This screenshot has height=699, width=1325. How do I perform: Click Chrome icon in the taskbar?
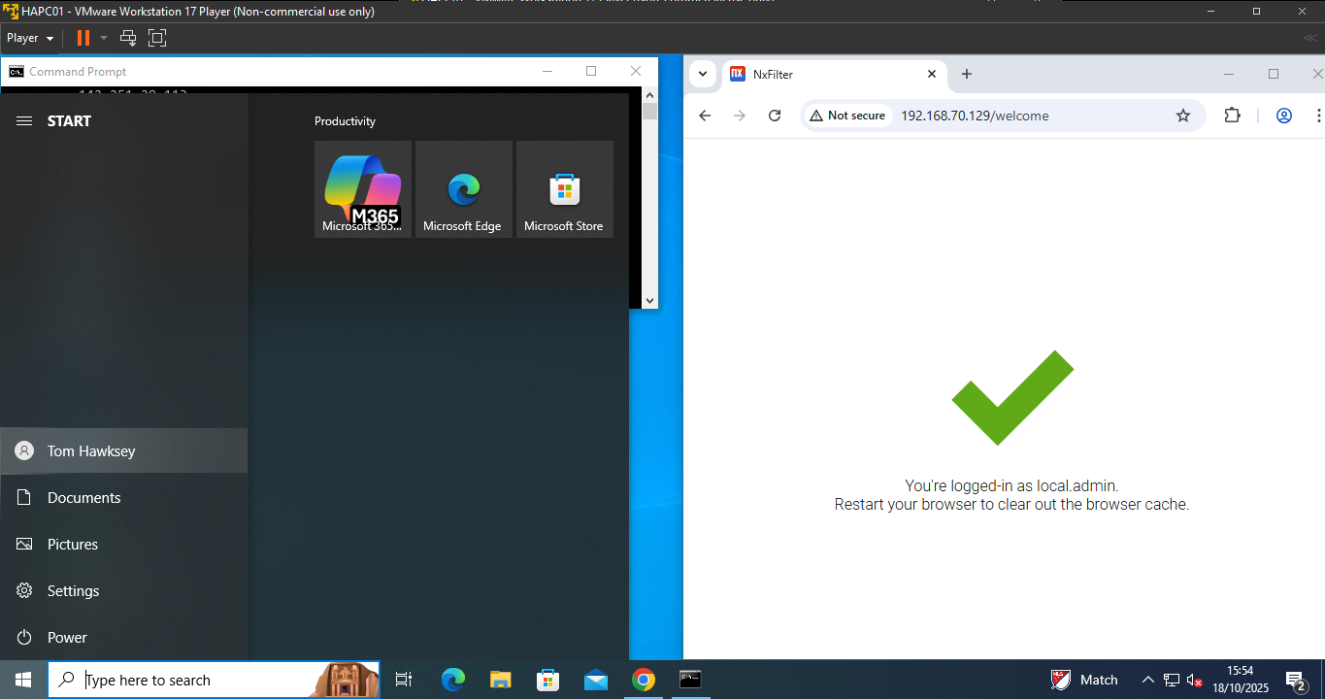[643, 680]
